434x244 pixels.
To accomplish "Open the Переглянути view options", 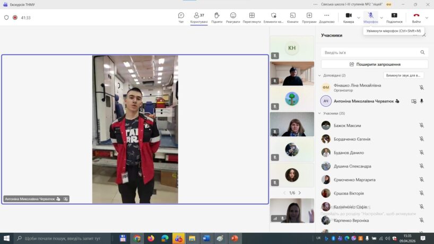I will coord(251,17).
